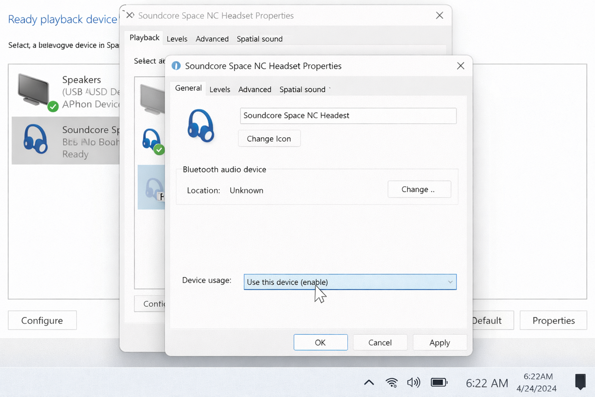The height and width of the screenshot is (397, 595).
Task: Click the faded headphones icon in middle window
Action: coord(155,188)
